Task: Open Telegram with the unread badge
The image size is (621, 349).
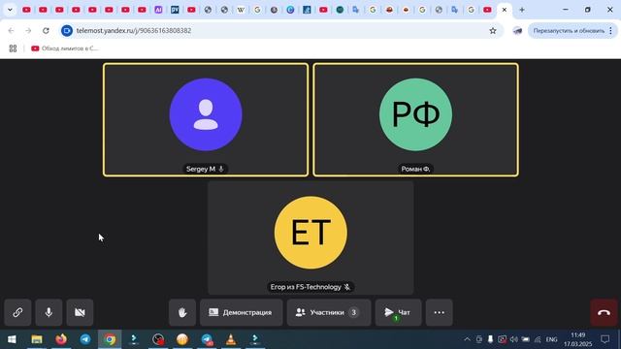Action: click(x=207, y=339)
